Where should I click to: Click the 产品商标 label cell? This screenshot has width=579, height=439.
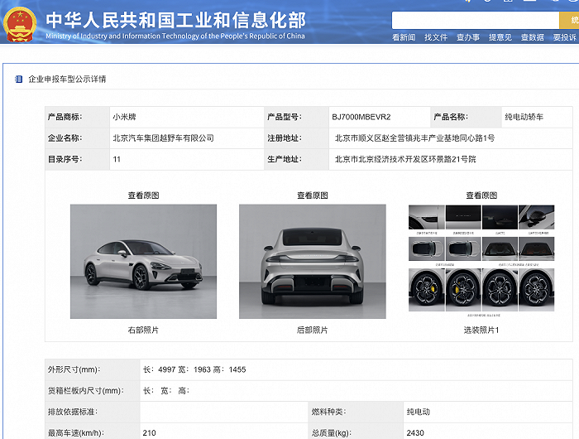pyautogui.click(x=77, y=117)
